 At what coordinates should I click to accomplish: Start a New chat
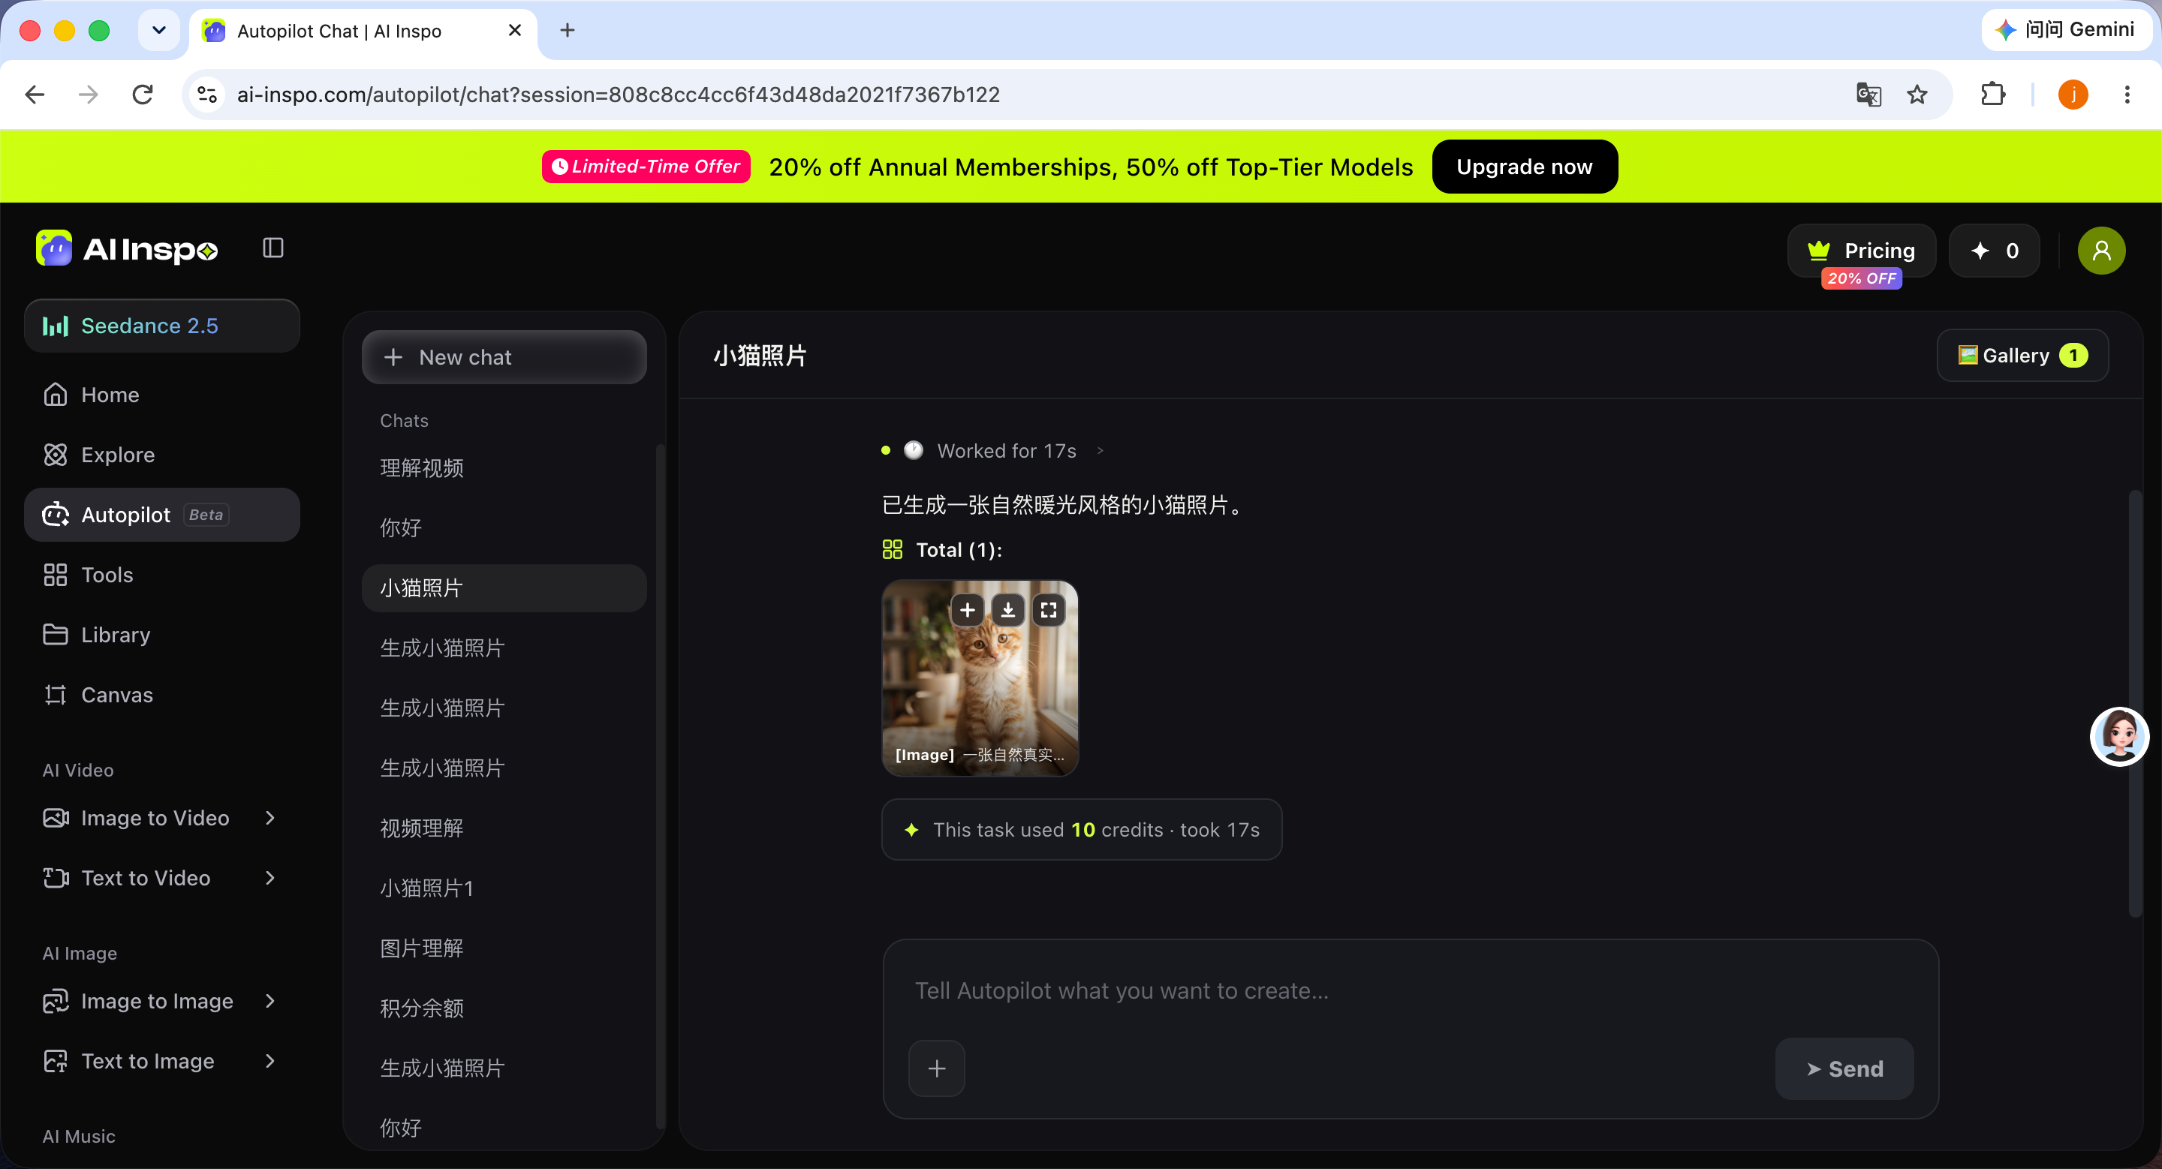(504, 357)
